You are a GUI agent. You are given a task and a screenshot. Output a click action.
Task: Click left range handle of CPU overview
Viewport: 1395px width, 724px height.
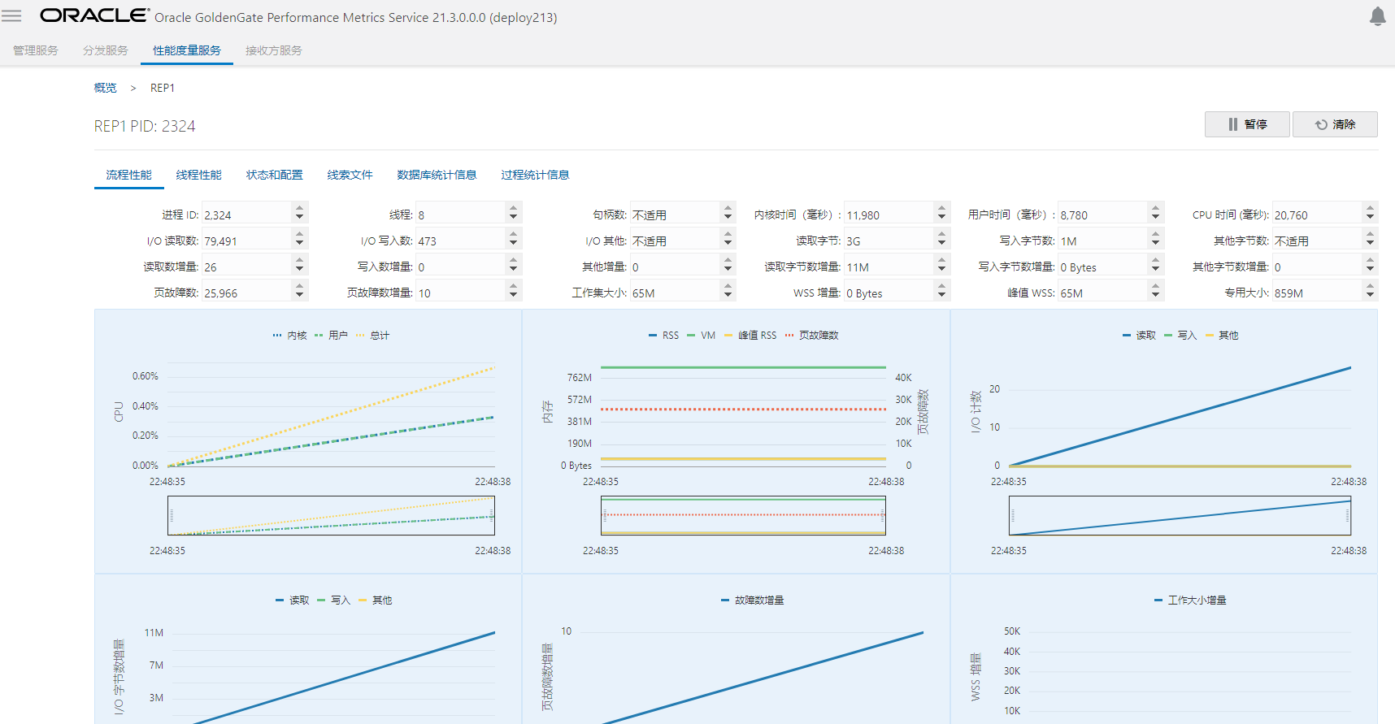172,515
